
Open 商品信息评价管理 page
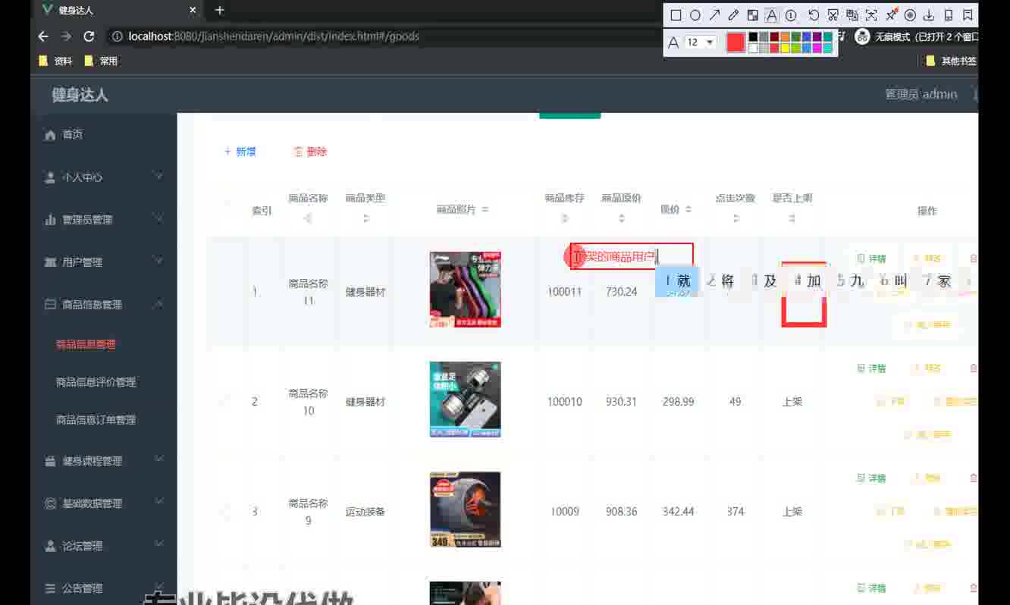click(x=96, y=382)
